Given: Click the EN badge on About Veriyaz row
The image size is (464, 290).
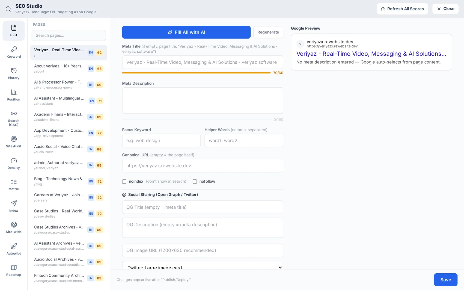Looking at the screenshot, I should coord(91,69).
